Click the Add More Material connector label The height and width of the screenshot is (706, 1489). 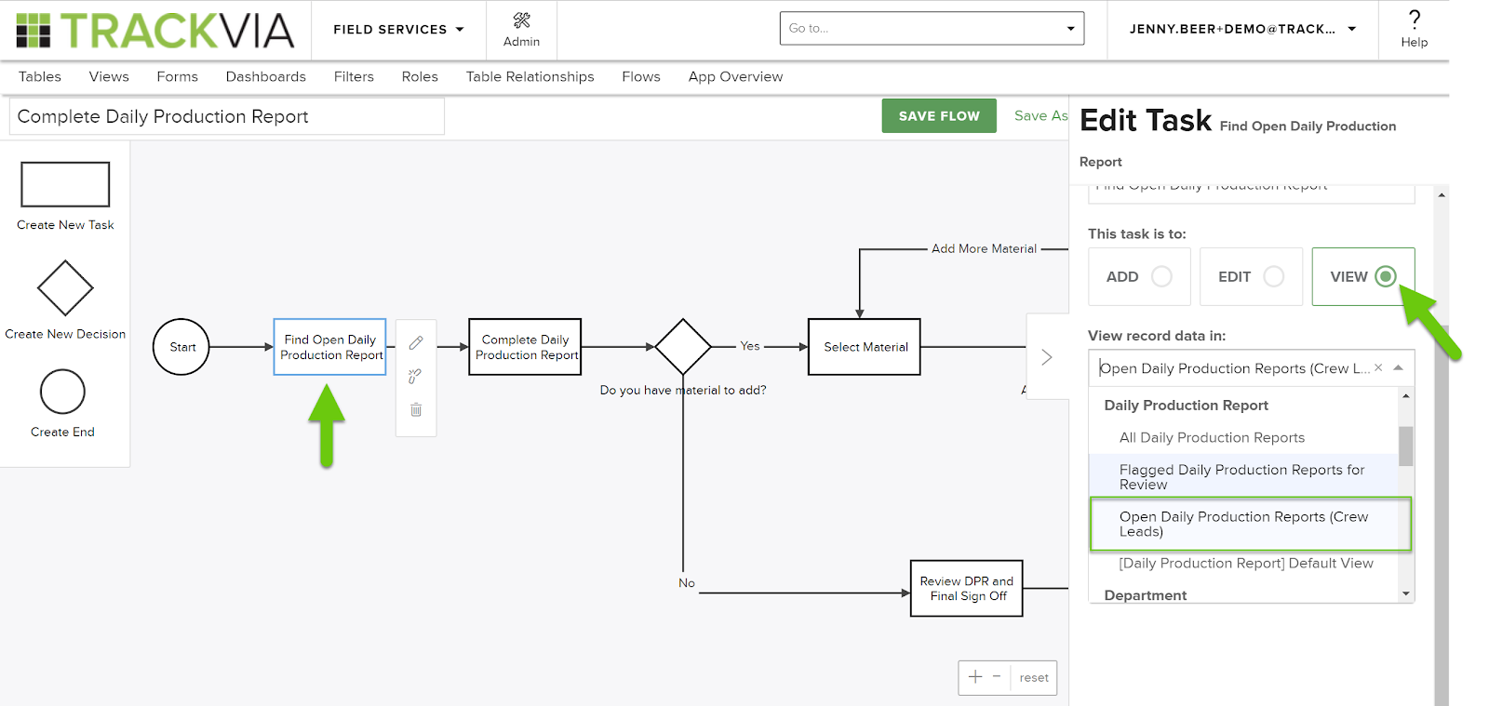coord(984,248)
